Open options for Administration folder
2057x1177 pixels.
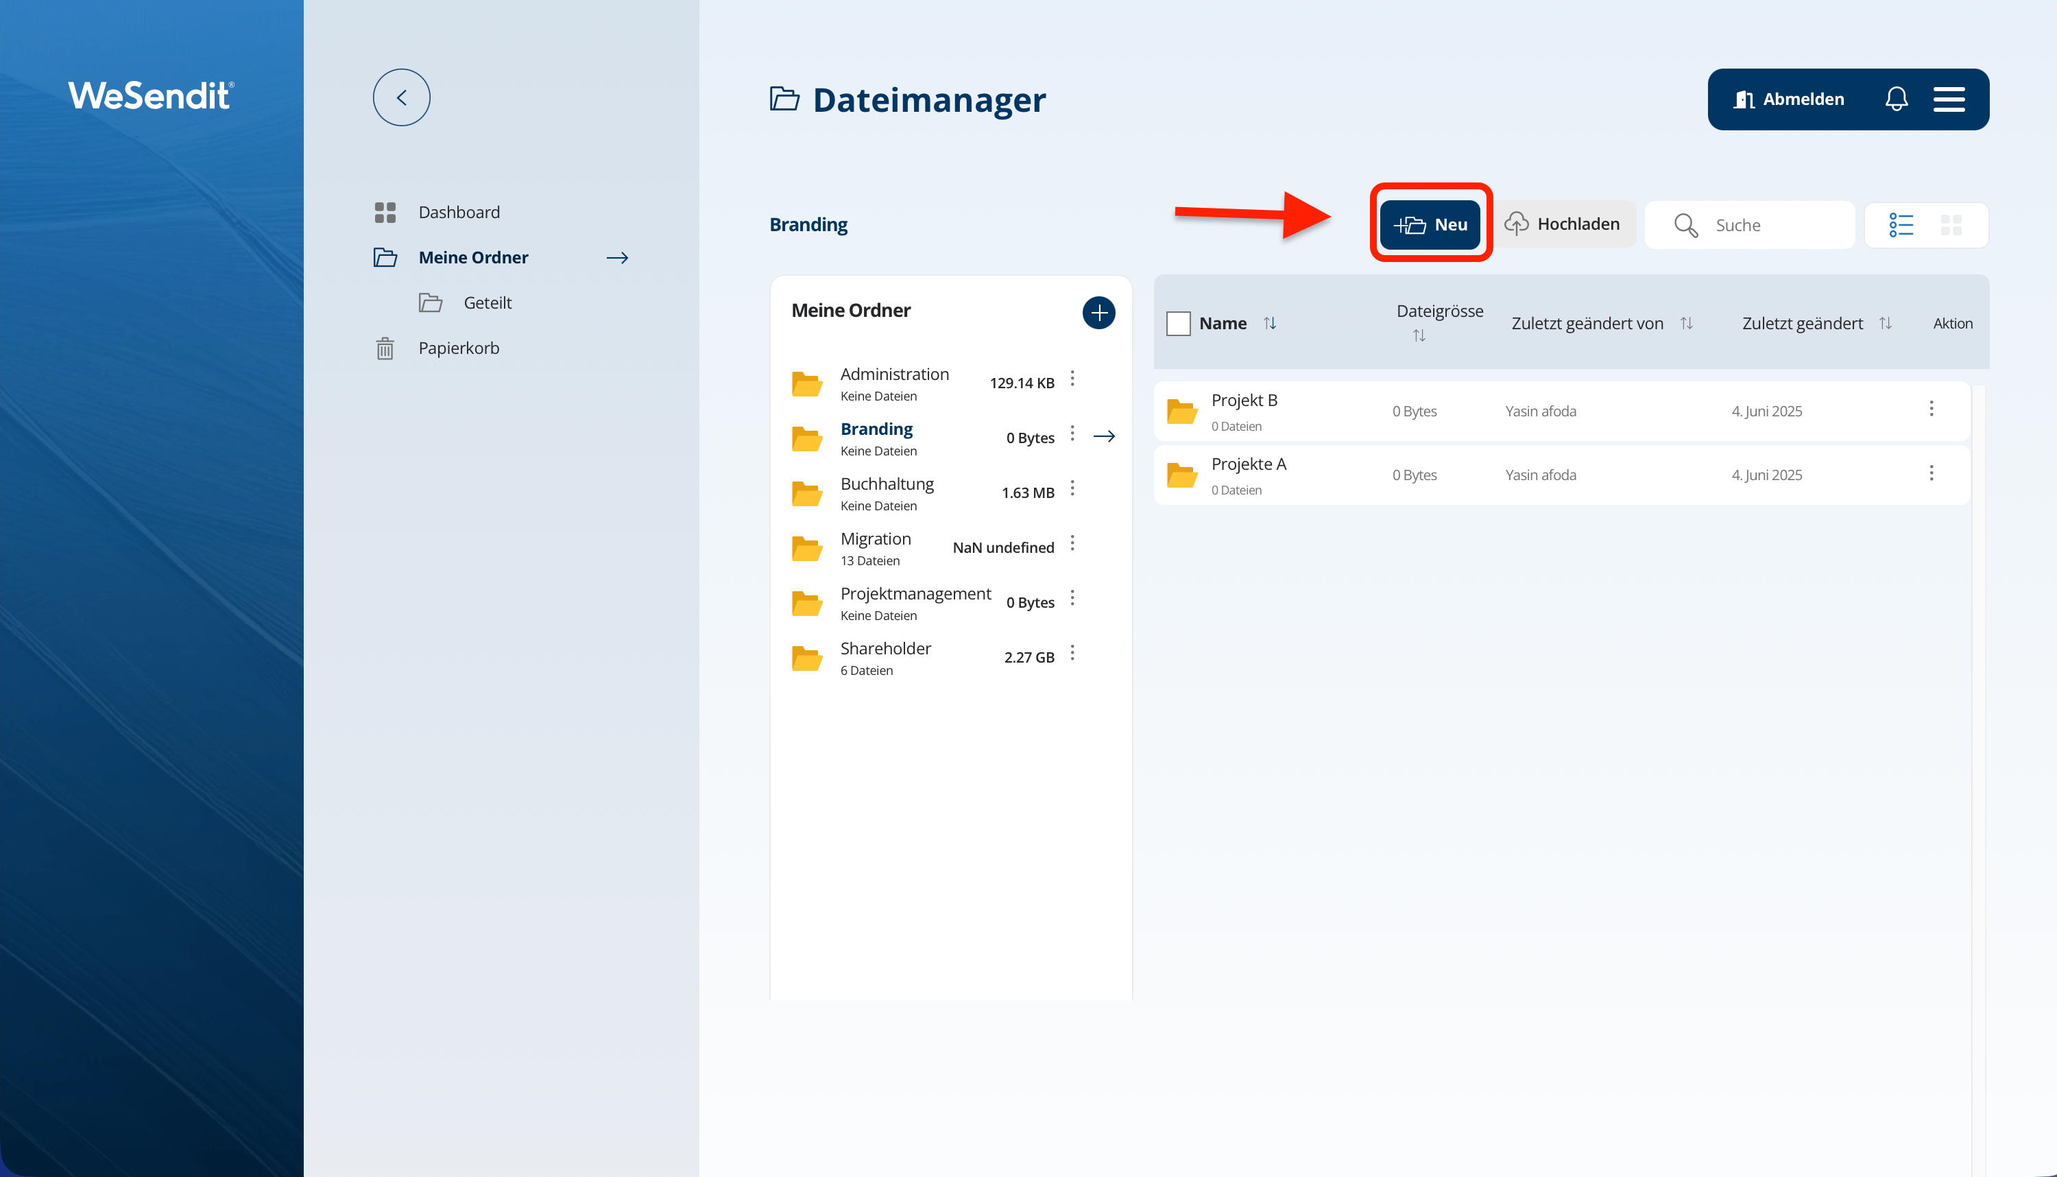1071,379
